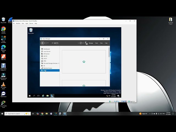Click the guest VM network tray icon

point(107,96)
